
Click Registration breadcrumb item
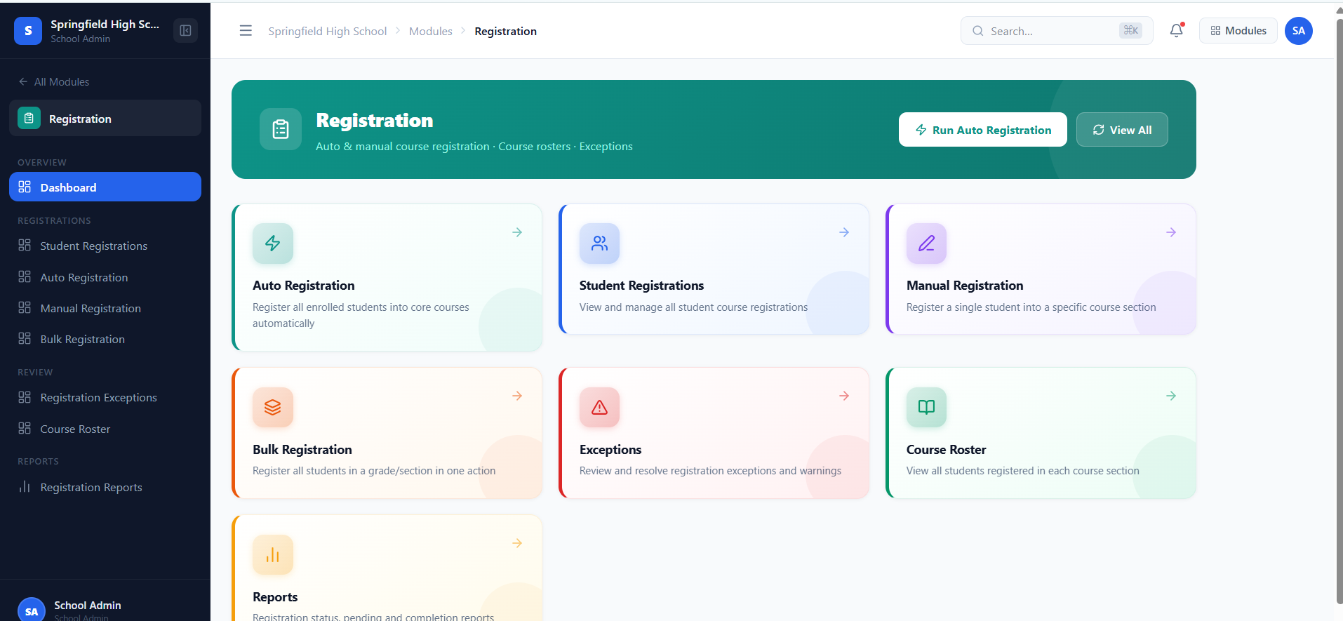[x=505, y=31]
